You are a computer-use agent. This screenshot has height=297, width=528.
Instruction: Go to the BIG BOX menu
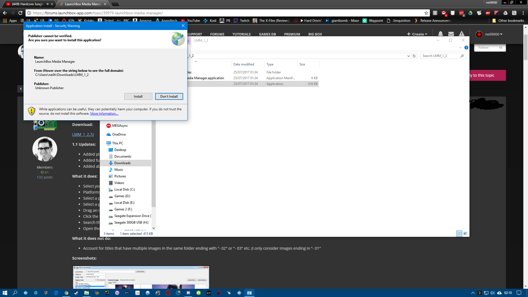click(315, 34)
